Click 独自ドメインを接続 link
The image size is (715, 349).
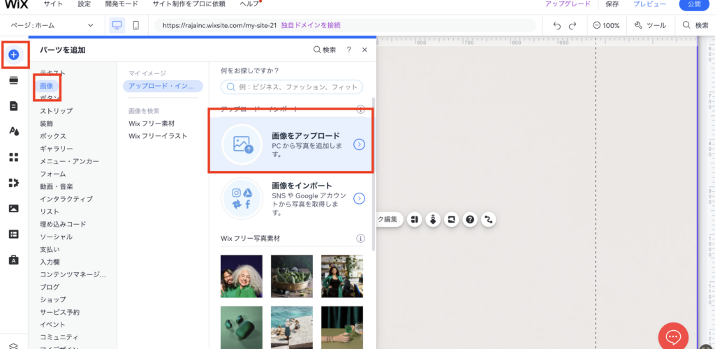(x=311, y=26)
